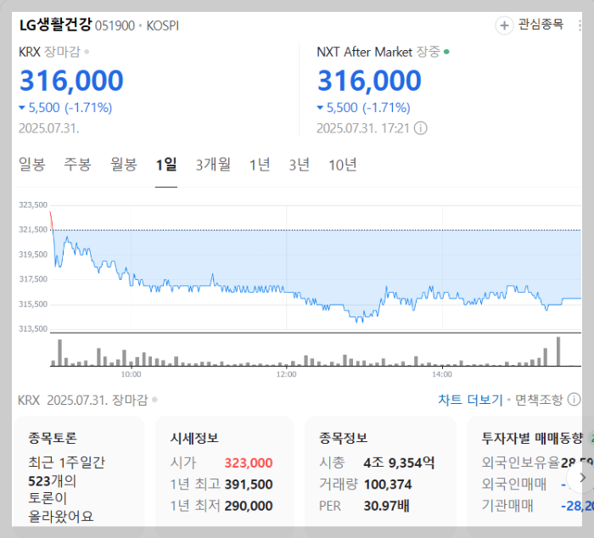Select the 1년 chart tab
The height and width of the screenshot is (538, 594).
(260, 165)
